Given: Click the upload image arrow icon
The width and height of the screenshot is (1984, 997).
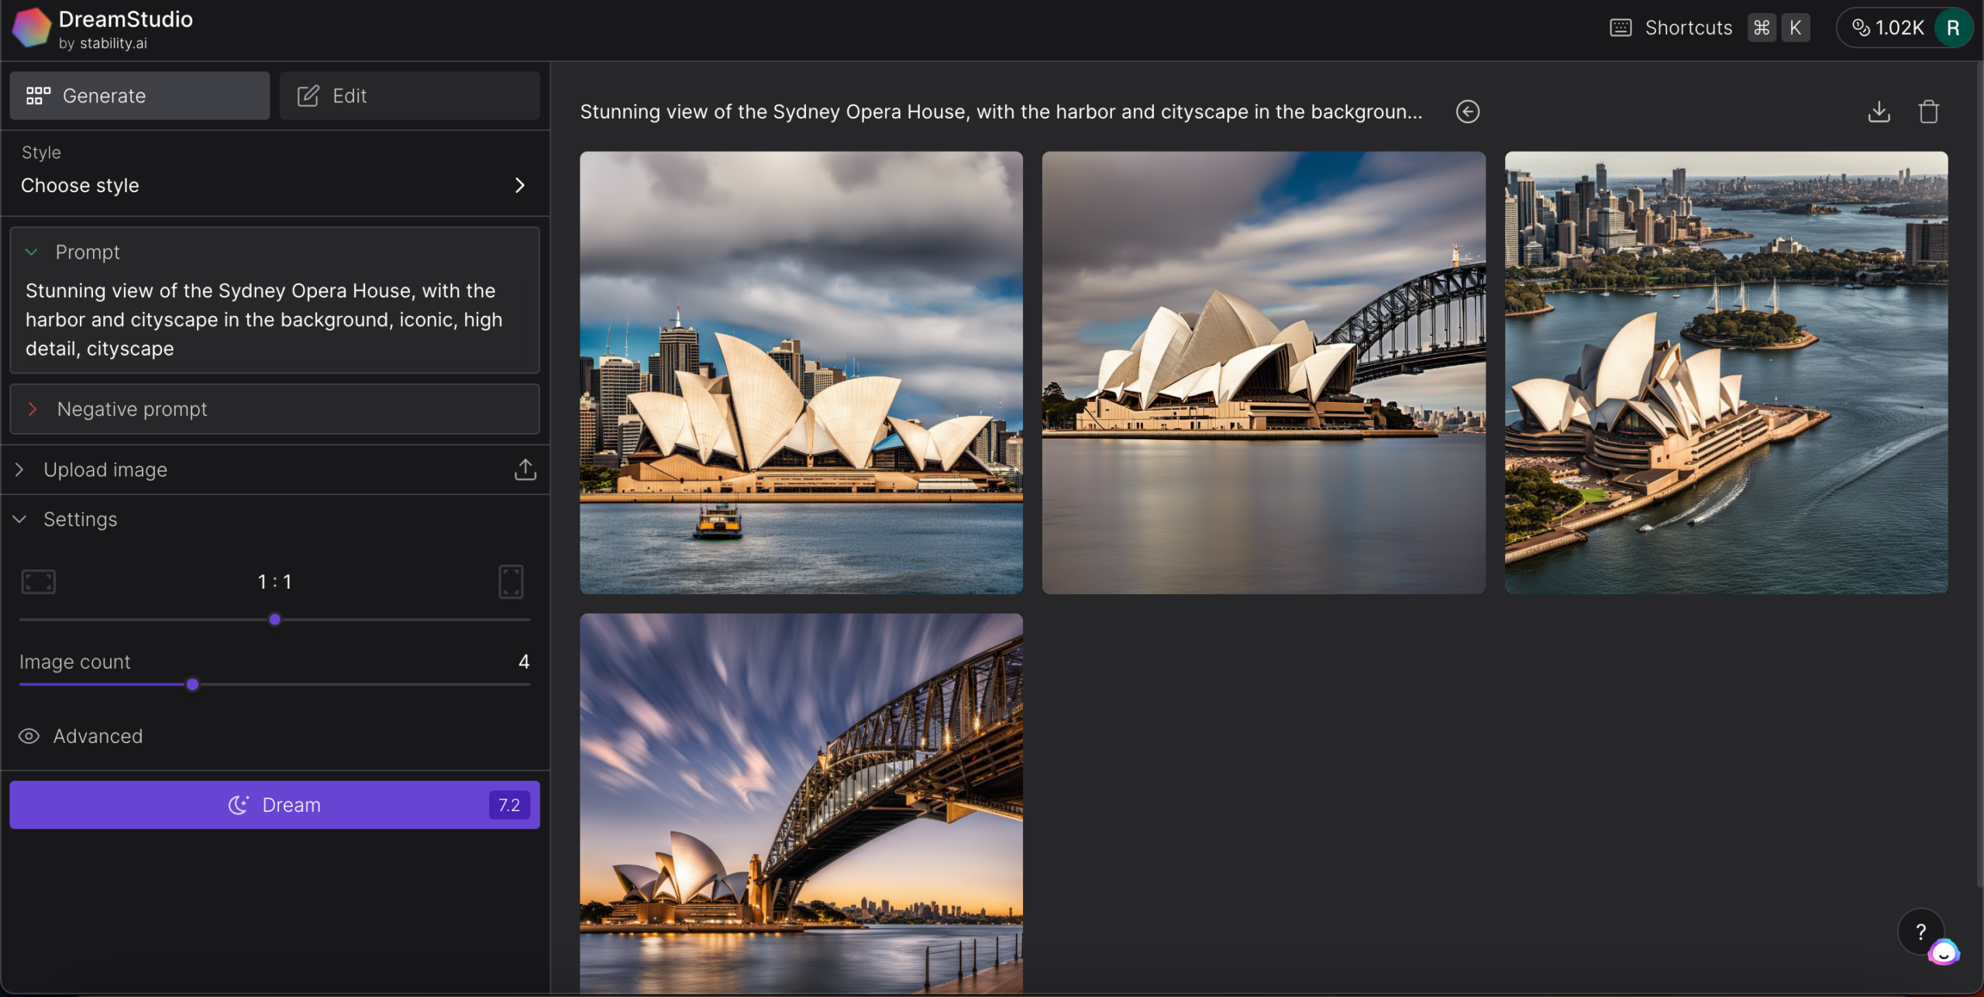Looking at the screenshot, I should pos(525,469).
